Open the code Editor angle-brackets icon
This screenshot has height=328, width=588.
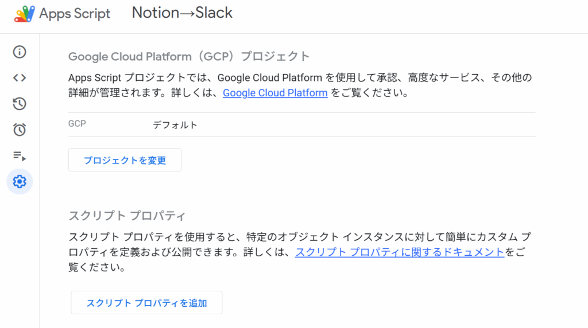pyautogui.click(x=20, y=78)
